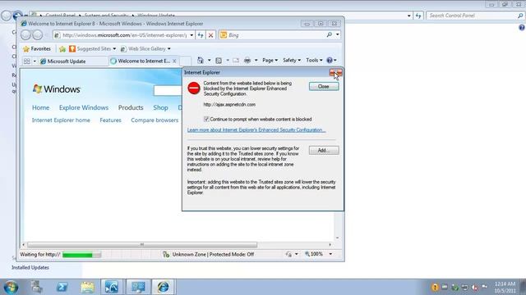Close the Welcome to Internet Explorer tab
Viewport: 526px width, 295px height.
[174, 61]
